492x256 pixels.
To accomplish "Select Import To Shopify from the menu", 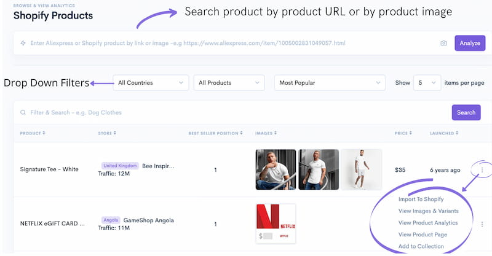I will coord(421,199).
